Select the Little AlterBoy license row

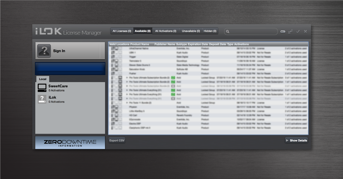[208, 111]
